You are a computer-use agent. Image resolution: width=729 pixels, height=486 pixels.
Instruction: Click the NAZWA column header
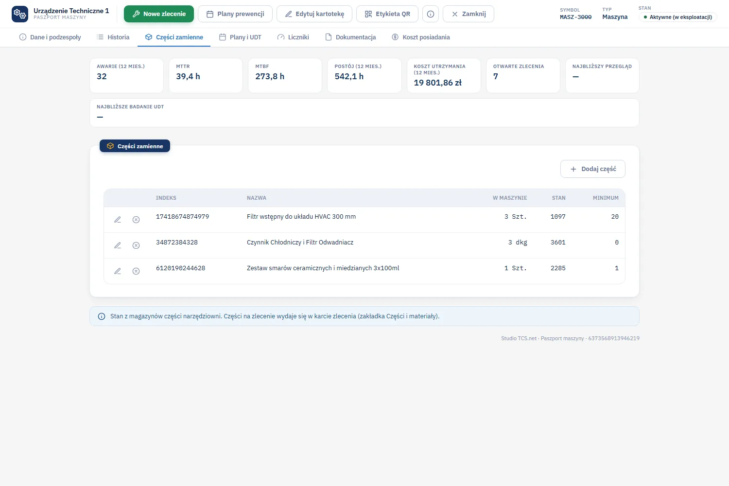point(257,198)
